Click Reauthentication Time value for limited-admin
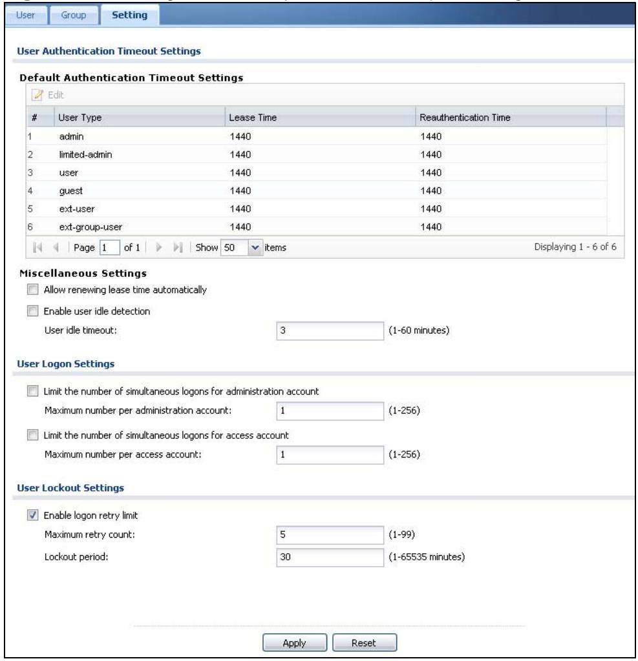Image resolution: width=638 pixels, height=661 pixels. coord(431,154)
